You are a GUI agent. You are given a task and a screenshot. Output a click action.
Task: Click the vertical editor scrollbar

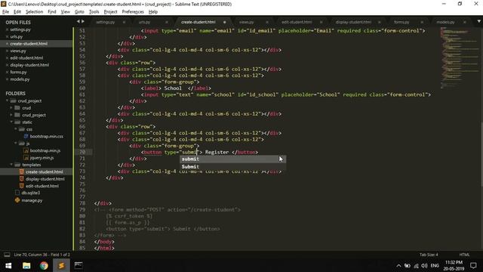pos(481,153)
